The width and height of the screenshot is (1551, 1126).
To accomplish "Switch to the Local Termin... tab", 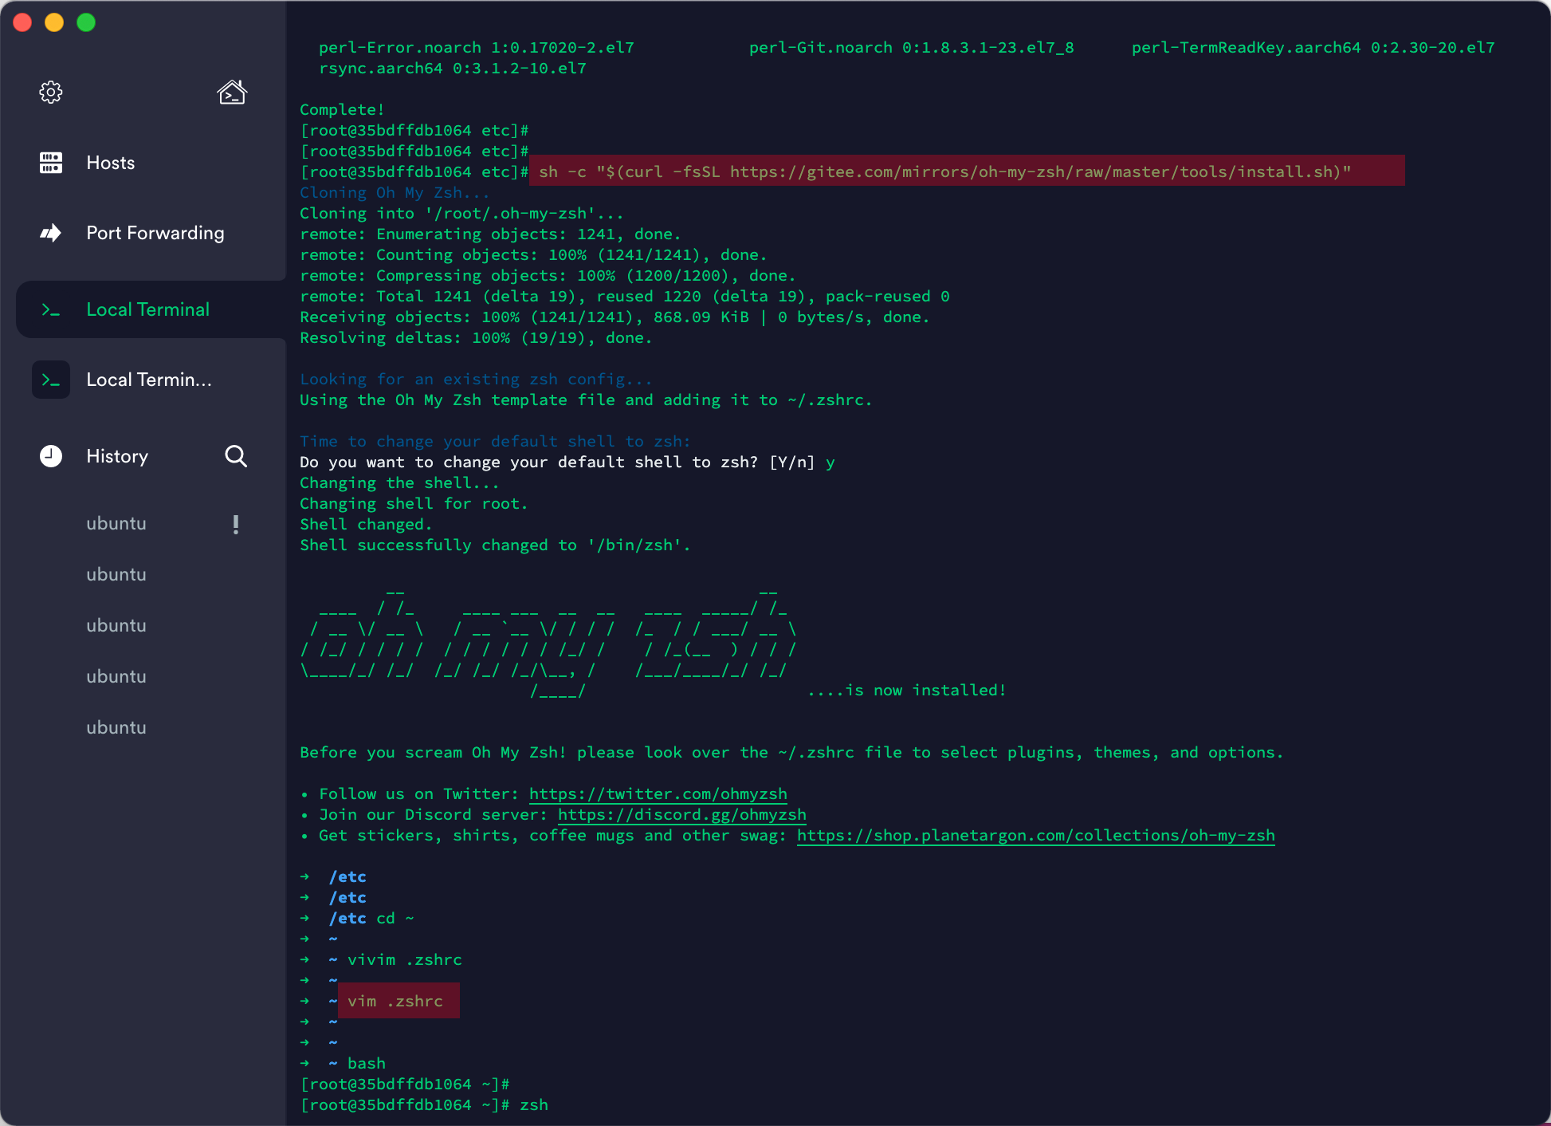I will tap(149, 380).
